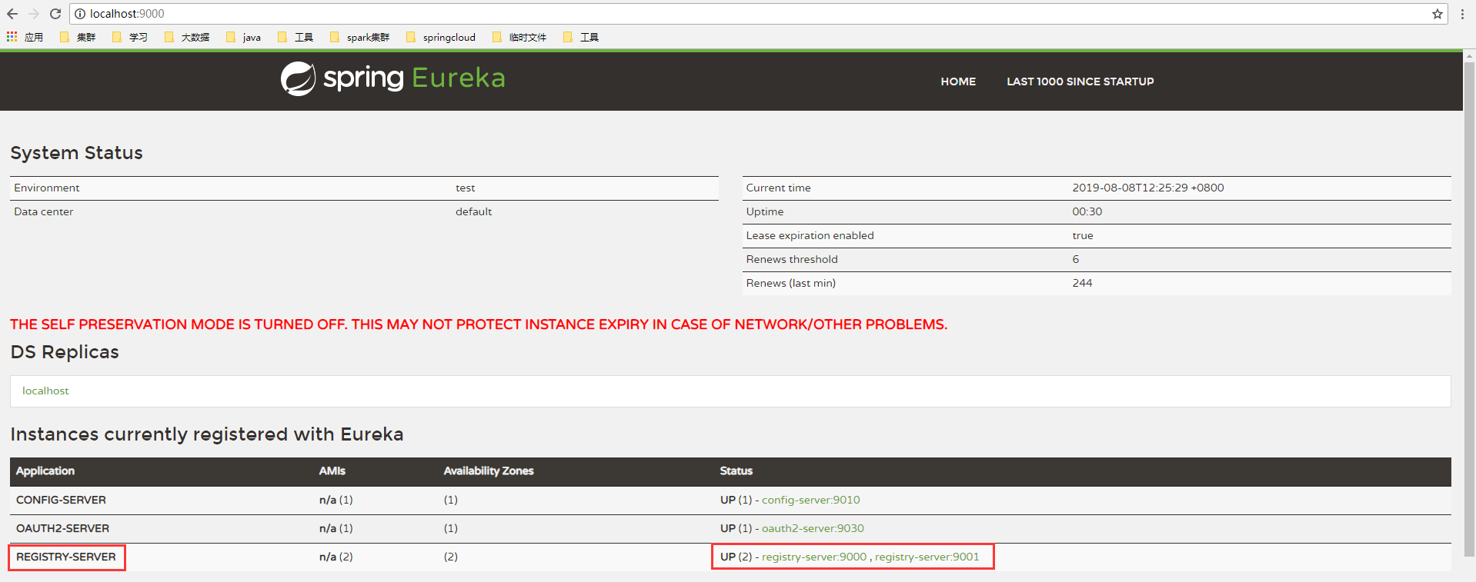
Task: Click the AMIs column header
Action: point(332,471)
